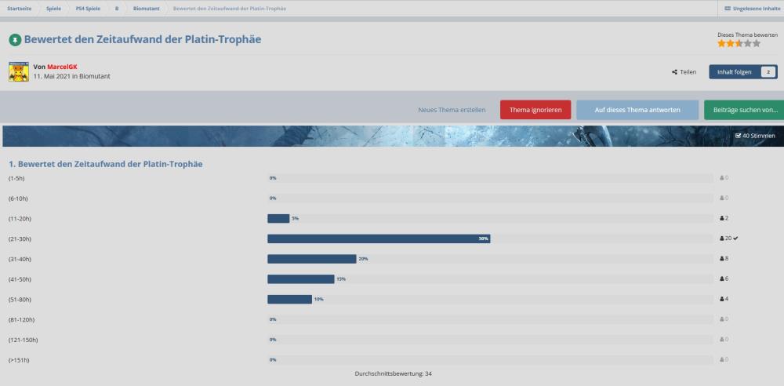Click the 40 Stimmen vote counter
This screenshot has height=386, width=784.
(754, 136)
